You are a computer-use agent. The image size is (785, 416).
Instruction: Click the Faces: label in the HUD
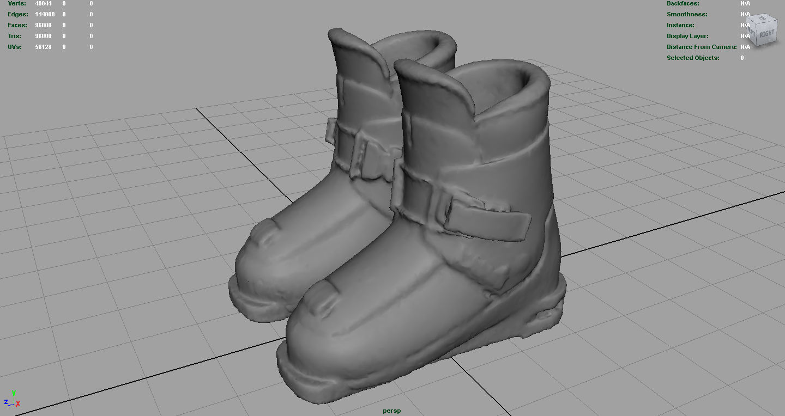tap(17, 25)
